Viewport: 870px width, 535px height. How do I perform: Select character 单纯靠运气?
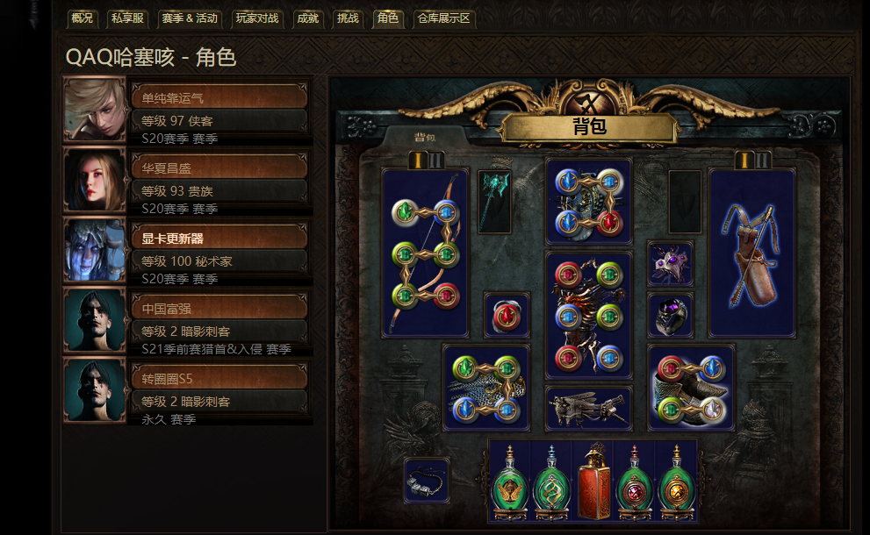[219, 98]
